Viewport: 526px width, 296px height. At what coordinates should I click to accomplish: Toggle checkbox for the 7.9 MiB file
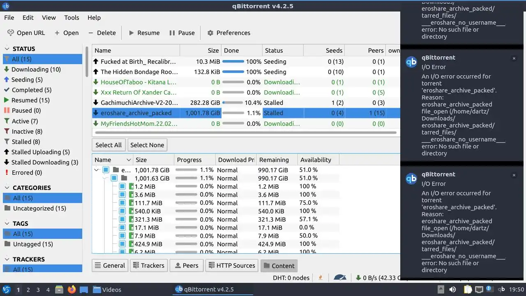coord(122,236)
